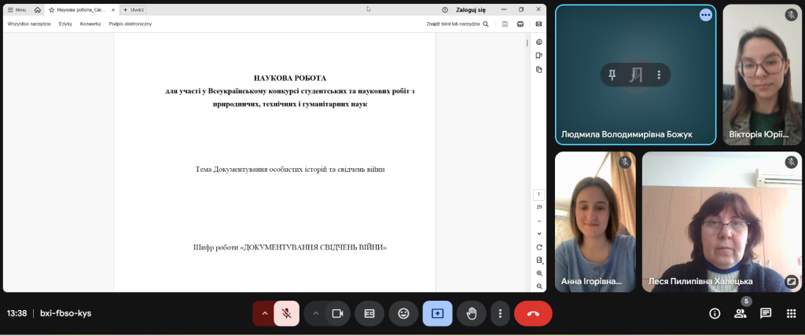Expand audio settings arrow beside microphone
Screen dimensions: 805x336
(265, 313)
